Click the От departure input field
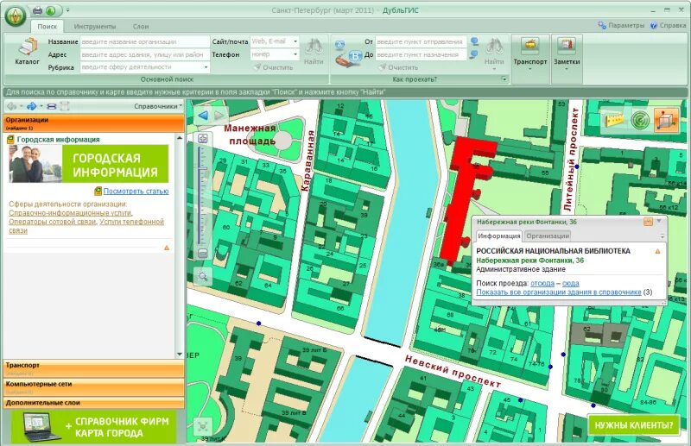 pyautogui.click(x=421, y=41)
